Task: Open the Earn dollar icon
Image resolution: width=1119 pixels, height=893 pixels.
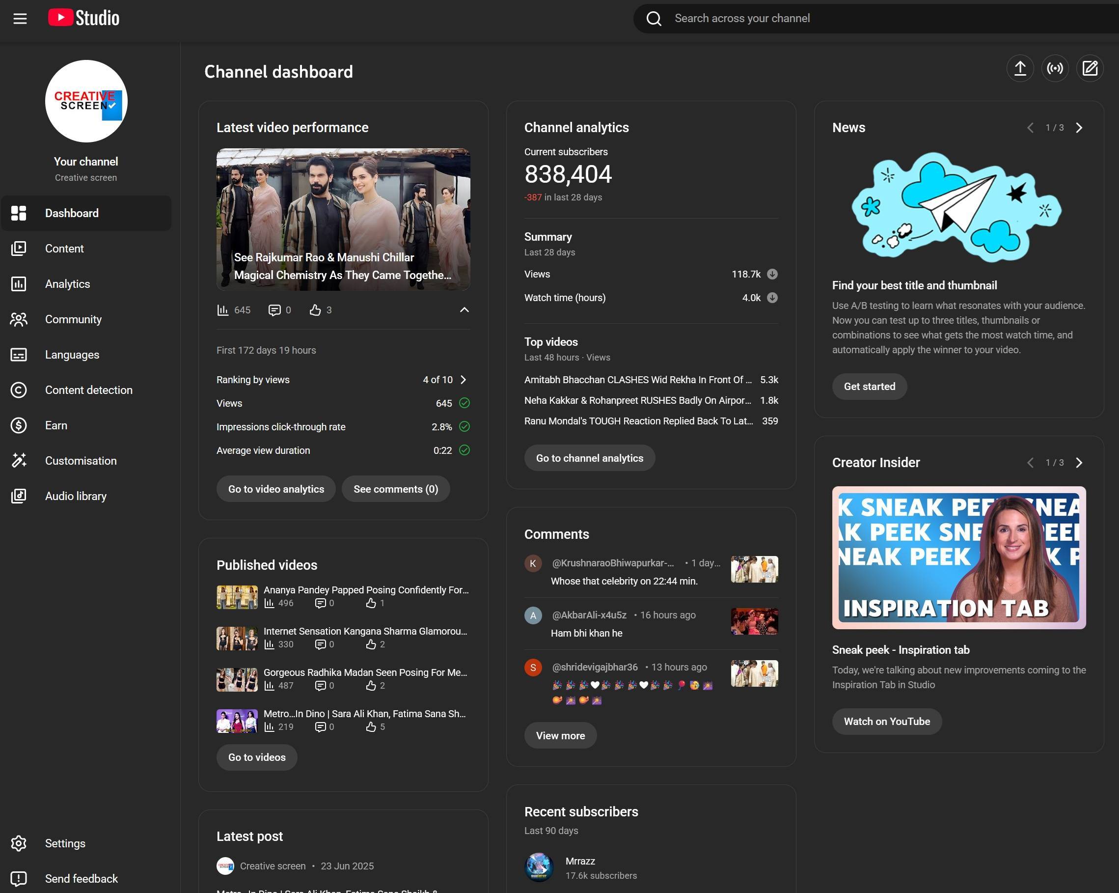Action: click(19, 425)
